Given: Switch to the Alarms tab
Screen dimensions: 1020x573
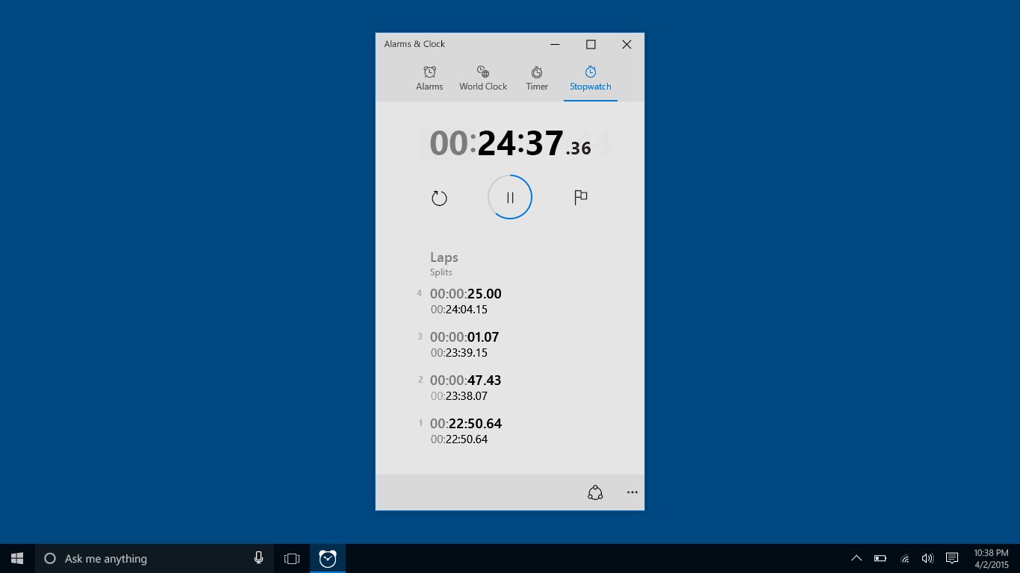Looking at the screenshot, I should coord(429,78).
